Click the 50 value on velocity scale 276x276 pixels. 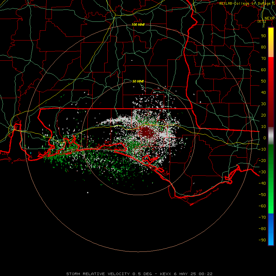pos(263,81)
